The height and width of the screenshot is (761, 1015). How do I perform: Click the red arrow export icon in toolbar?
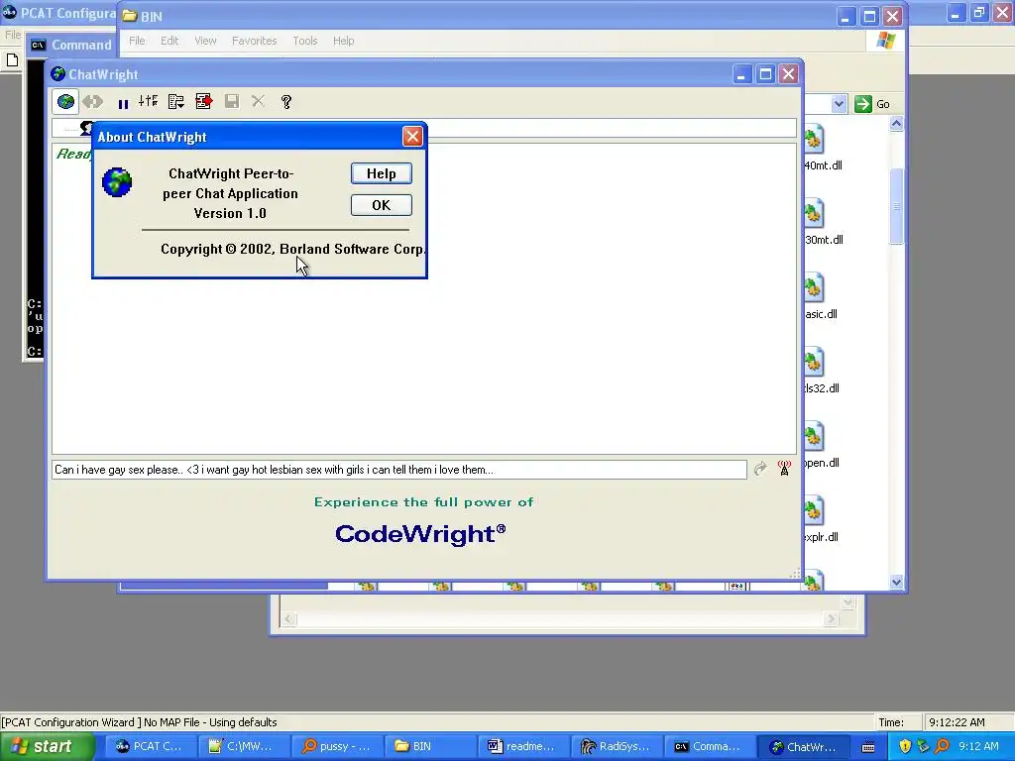pos(204,101)
